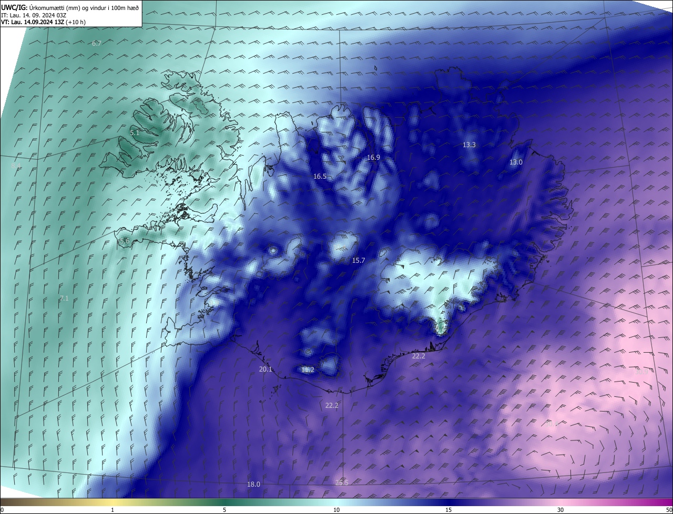Screen dimensions: 673x514
Task: Click the 'IT: Lau. 14. 09. 2024 03Z' line
Action: tap(33, 15)
